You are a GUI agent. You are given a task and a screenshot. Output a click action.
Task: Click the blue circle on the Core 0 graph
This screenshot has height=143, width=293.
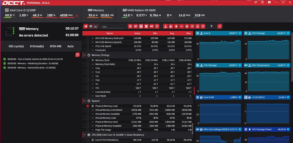(240, 33)
